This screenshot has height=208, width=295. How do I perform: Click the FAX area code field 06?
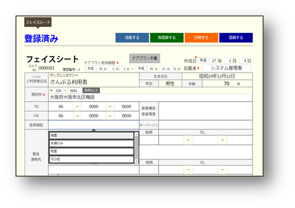click(61, 116)
